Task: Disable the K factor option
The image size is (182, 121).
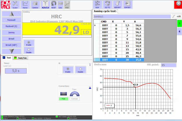Action: click(81, 69)
